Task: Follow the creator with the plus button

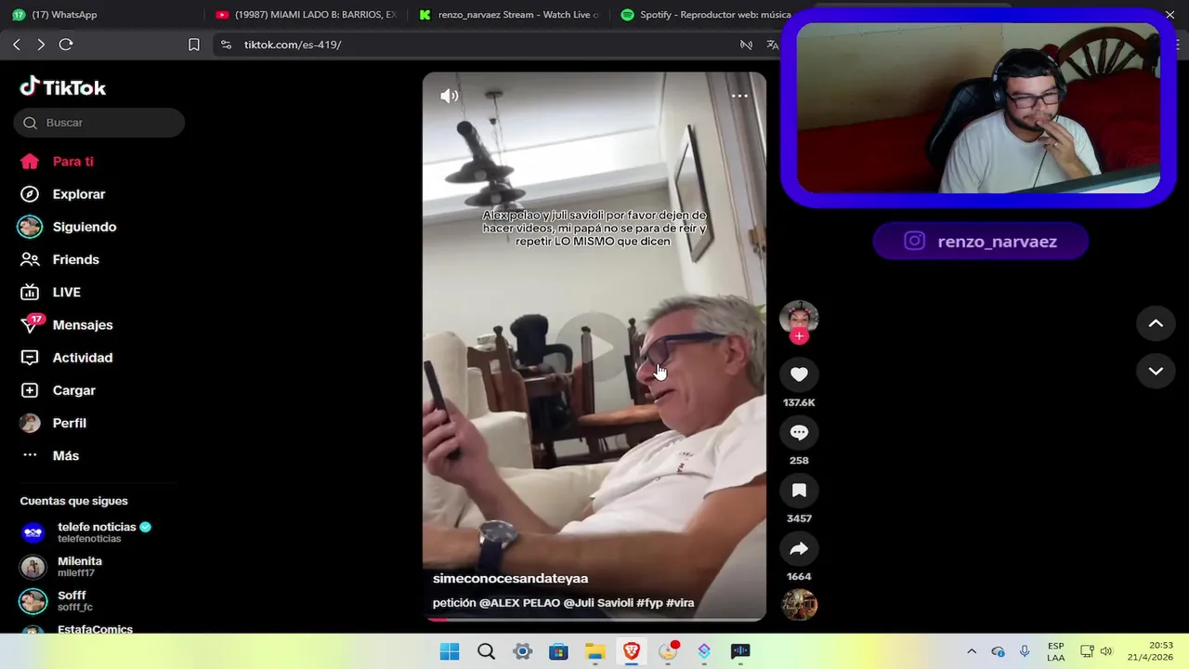Action: (x=799, y=336)
